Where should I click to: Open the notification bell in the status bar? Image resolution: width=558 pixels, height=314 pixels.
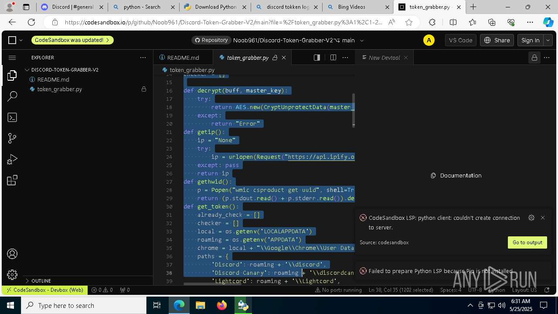[x=547, y=290]
